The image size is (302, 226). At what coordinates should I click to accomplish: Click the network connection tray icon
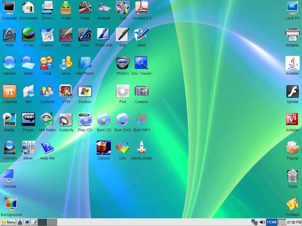click(254, 222)
